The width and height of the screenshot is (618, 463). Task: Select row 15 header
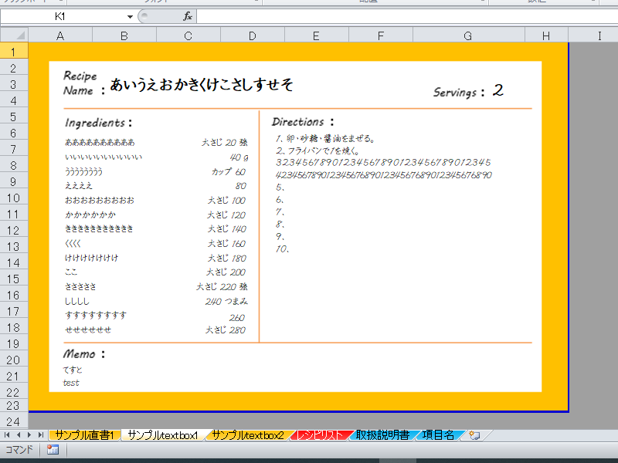pyautogui.click(x=14, y=279)
